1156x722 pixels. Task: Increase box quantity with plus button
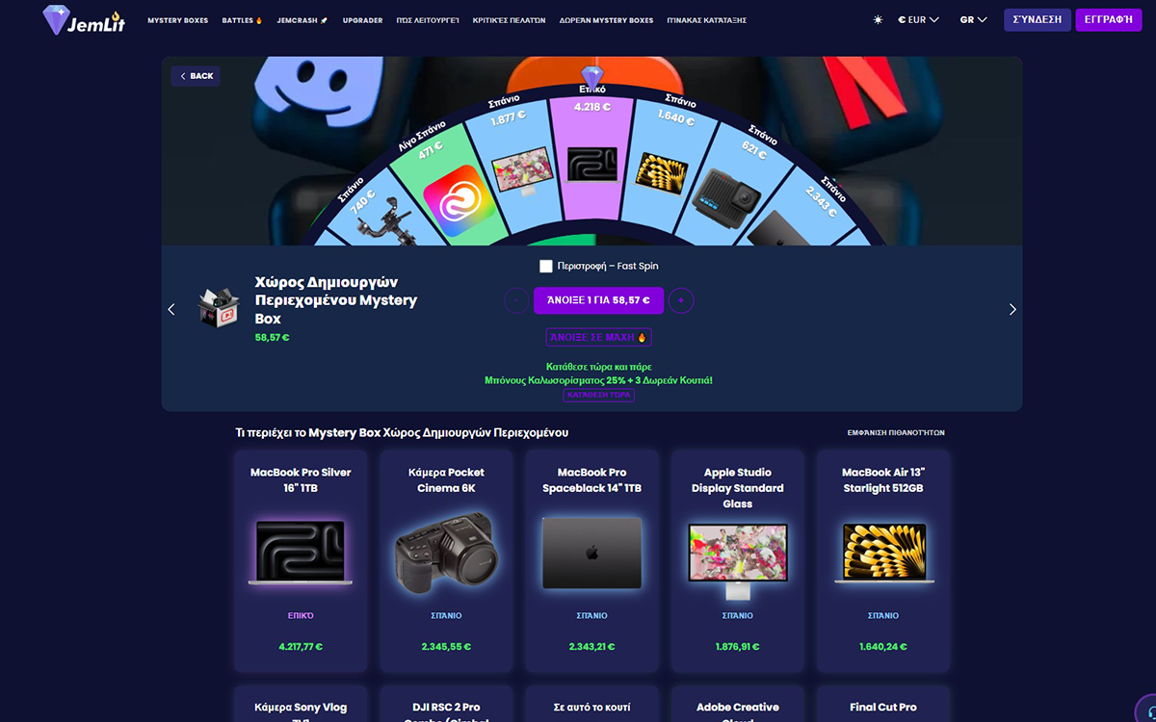681,300
